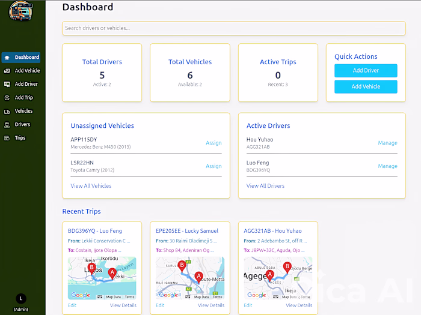
Task: Click the Total Drivers card
Action: tap(102, 73)
